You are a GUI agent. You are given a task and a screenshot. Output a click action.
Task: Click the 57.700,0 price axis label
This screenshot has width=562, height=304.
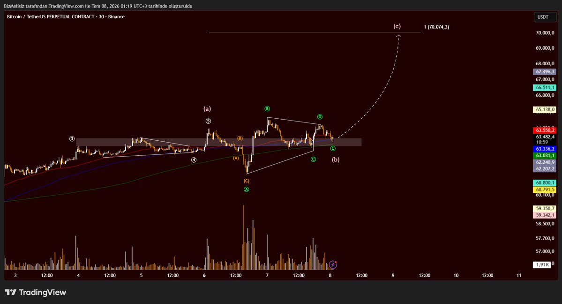pyautogui.click(x=545, y=238)
